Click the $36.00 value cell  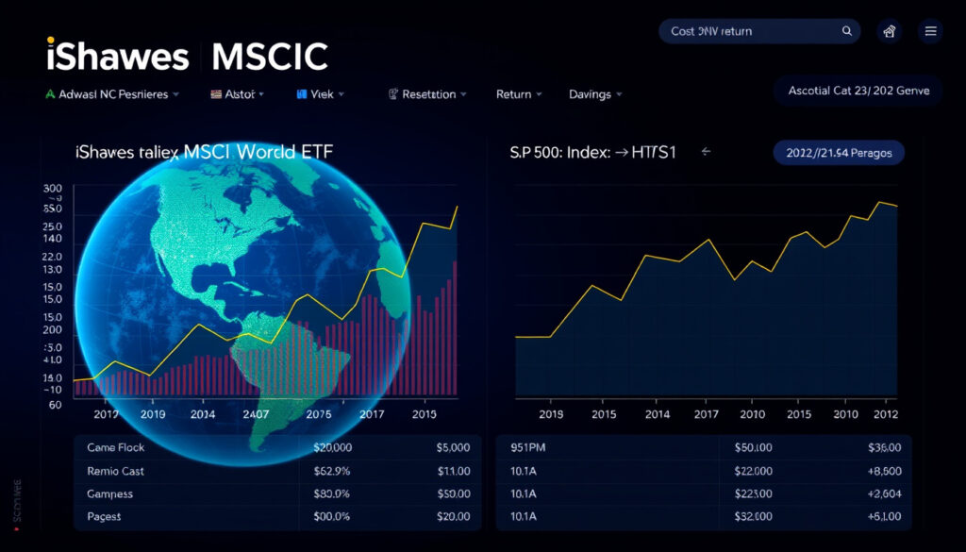point(884,448)
